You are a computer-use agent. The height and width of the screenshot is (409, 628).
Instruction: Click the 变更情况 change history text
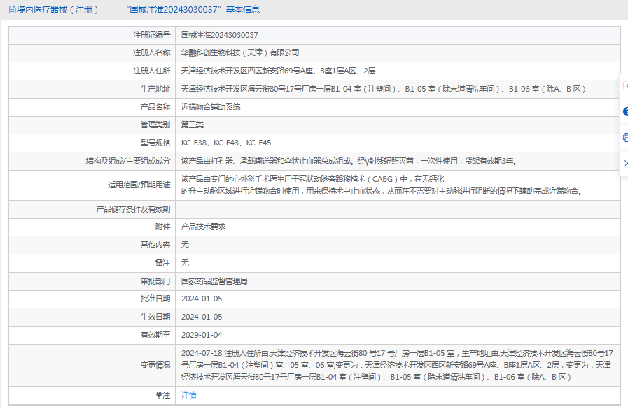[x=397, y=365]
